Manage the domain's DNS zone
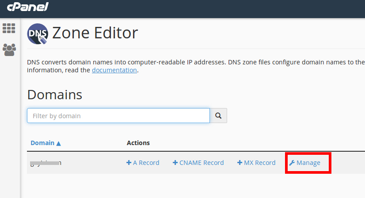This screenshot has height=198, width=365. 308,163
